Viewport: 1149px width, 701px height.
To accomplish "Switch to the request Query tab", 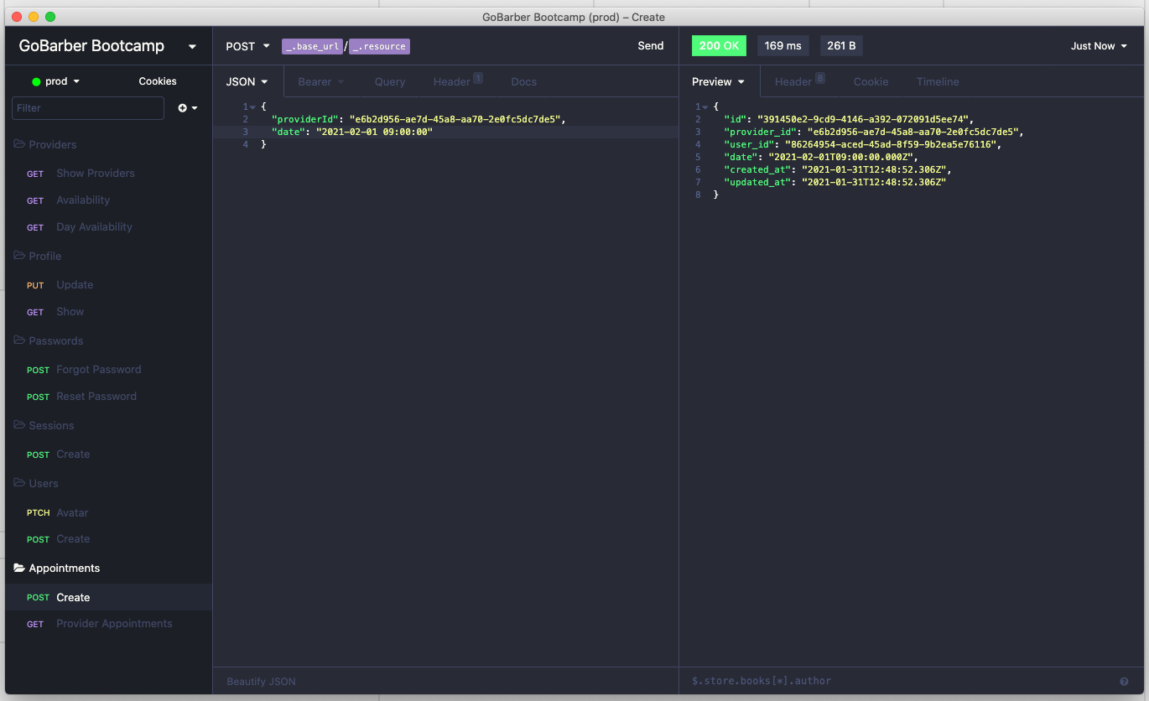I will click(x=390, y=81).
